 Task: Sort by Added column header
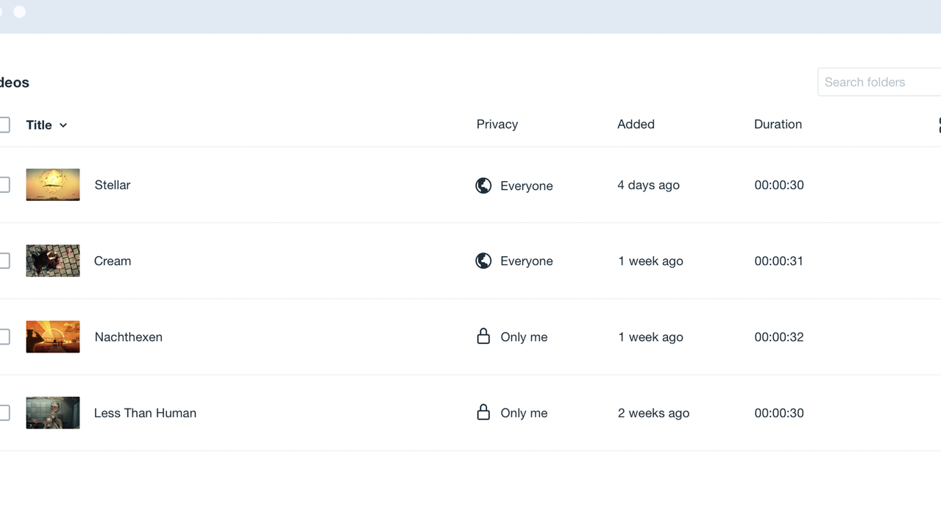pyautogui.click(x=636, y=124)
